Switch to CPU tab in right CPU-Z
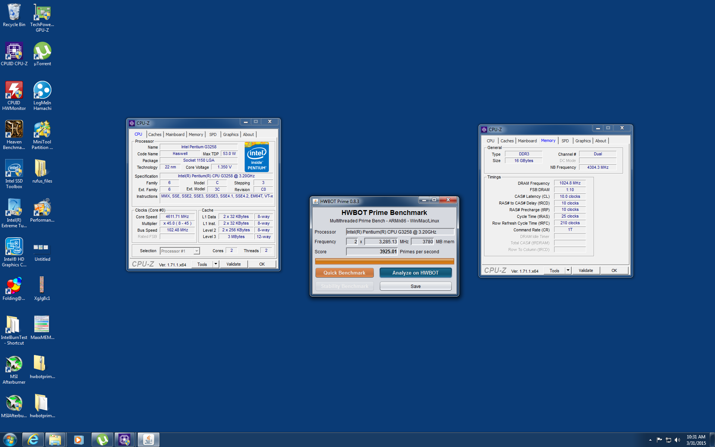Image resolution: width=715 pixels, height=447 pixels. pos(490,141)
